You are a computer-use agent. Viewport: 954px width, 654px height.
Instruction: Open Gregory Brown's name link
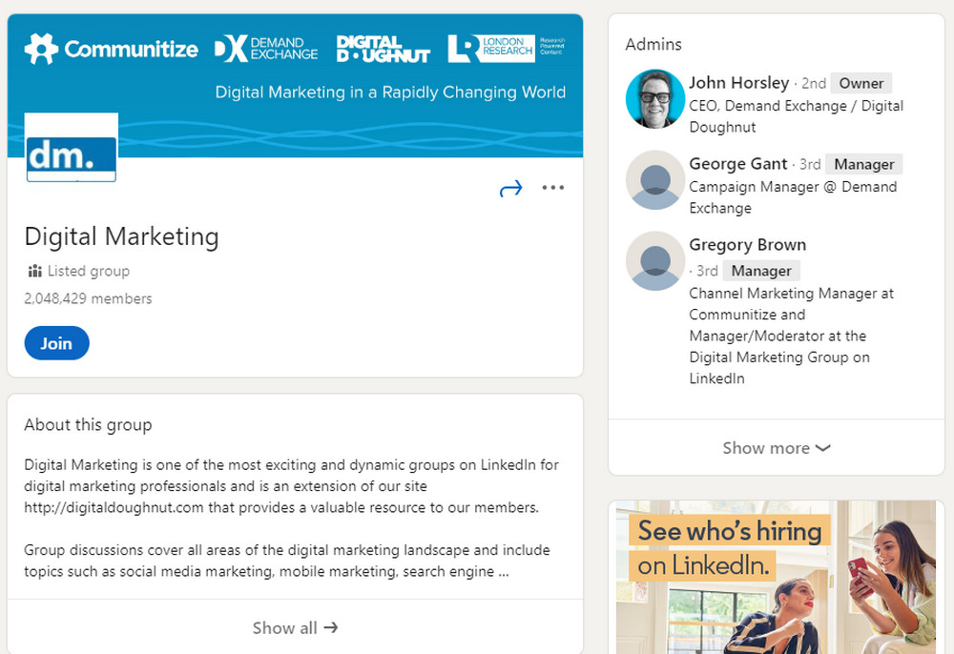point(747,244)
